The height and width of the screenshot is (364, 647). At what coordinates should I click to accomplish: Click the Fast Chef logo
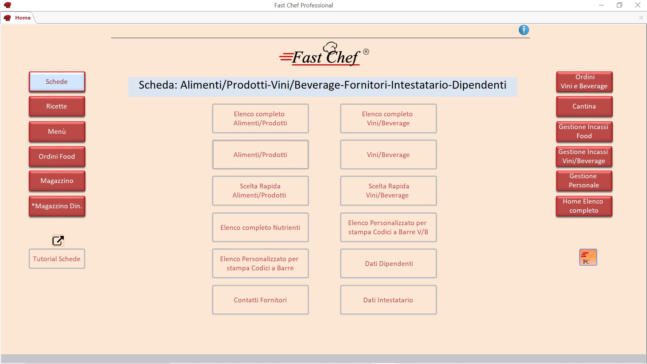(324, 54)
